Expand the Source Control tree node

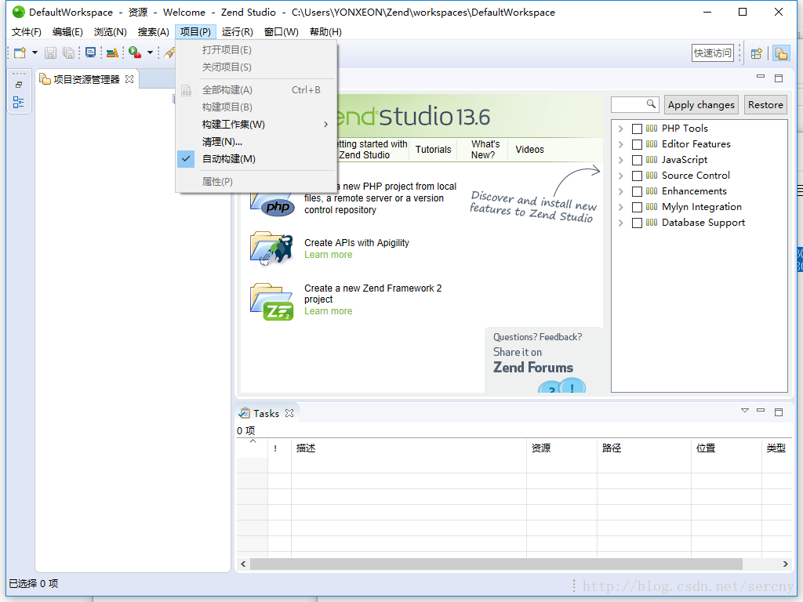tap(621, 176)
